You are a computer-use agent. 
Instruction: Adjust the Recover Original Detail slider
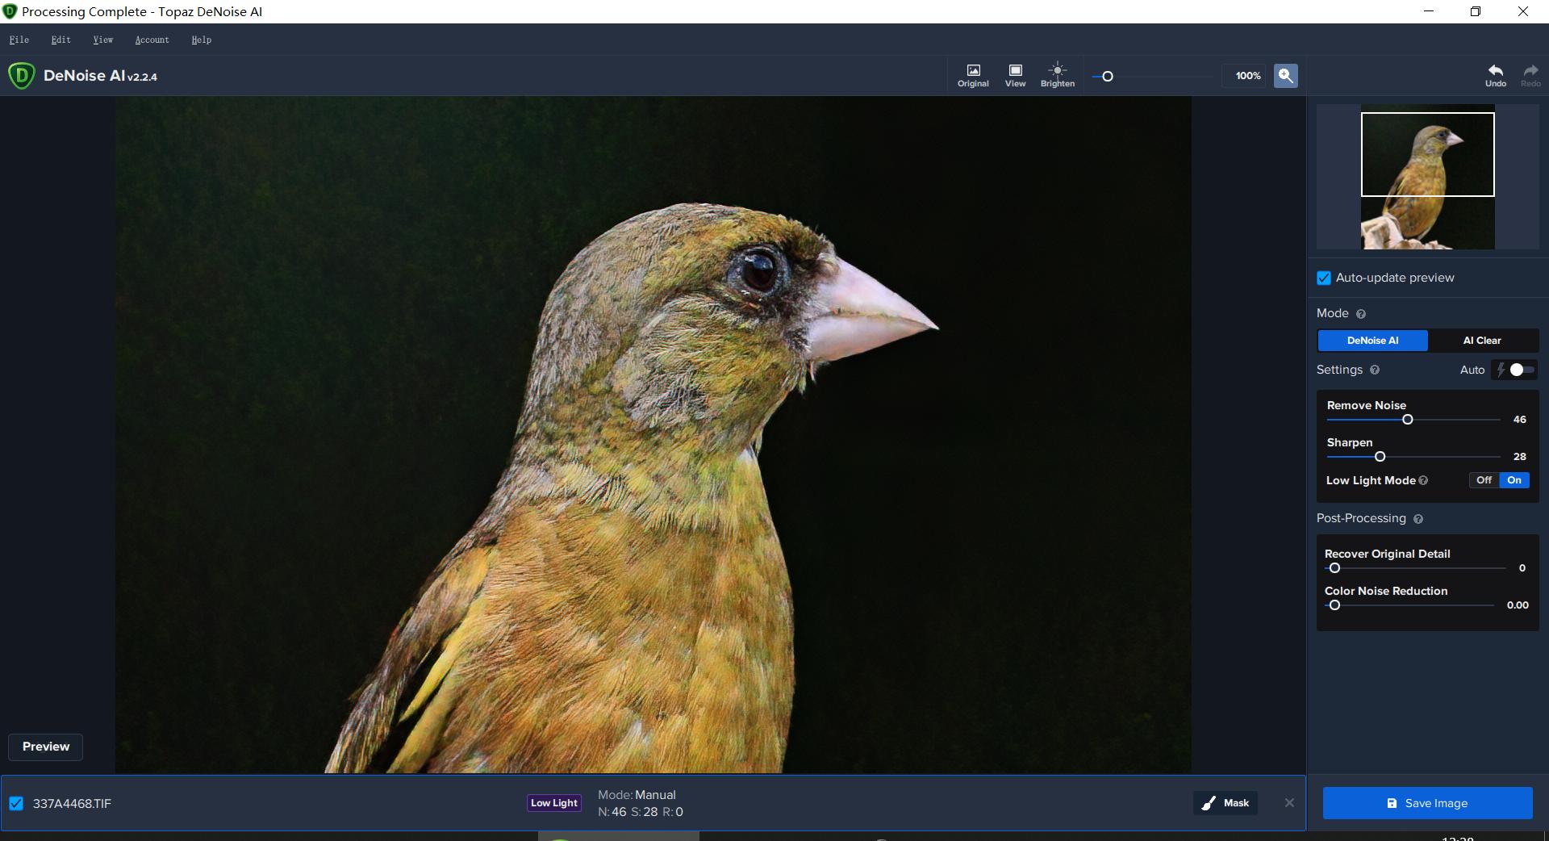[1335, 568]
